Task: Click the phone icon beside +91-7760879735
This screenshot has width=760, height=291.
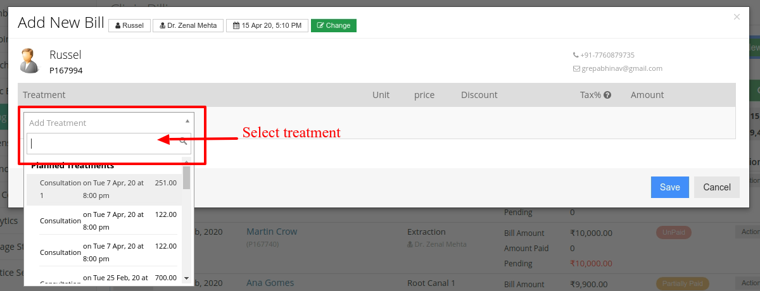Action: (576, 55)
